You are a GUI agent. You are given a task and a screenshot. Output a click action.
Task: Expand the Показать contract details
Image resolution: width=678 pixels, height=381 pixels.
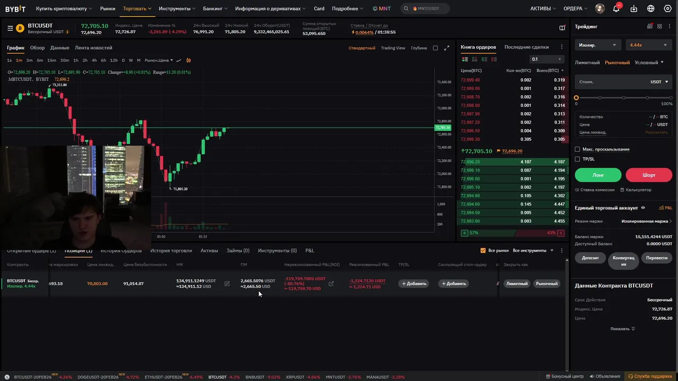[x=622, y=329]
